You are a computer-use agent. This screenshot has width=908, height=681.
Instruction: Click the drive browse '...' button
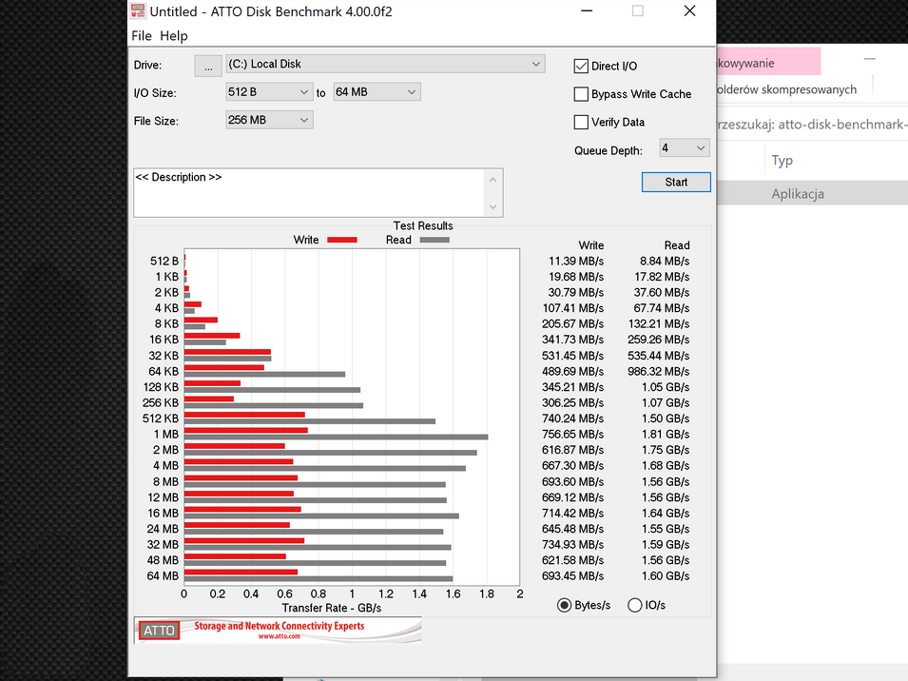pyautogui.click(x=208, y=66)
